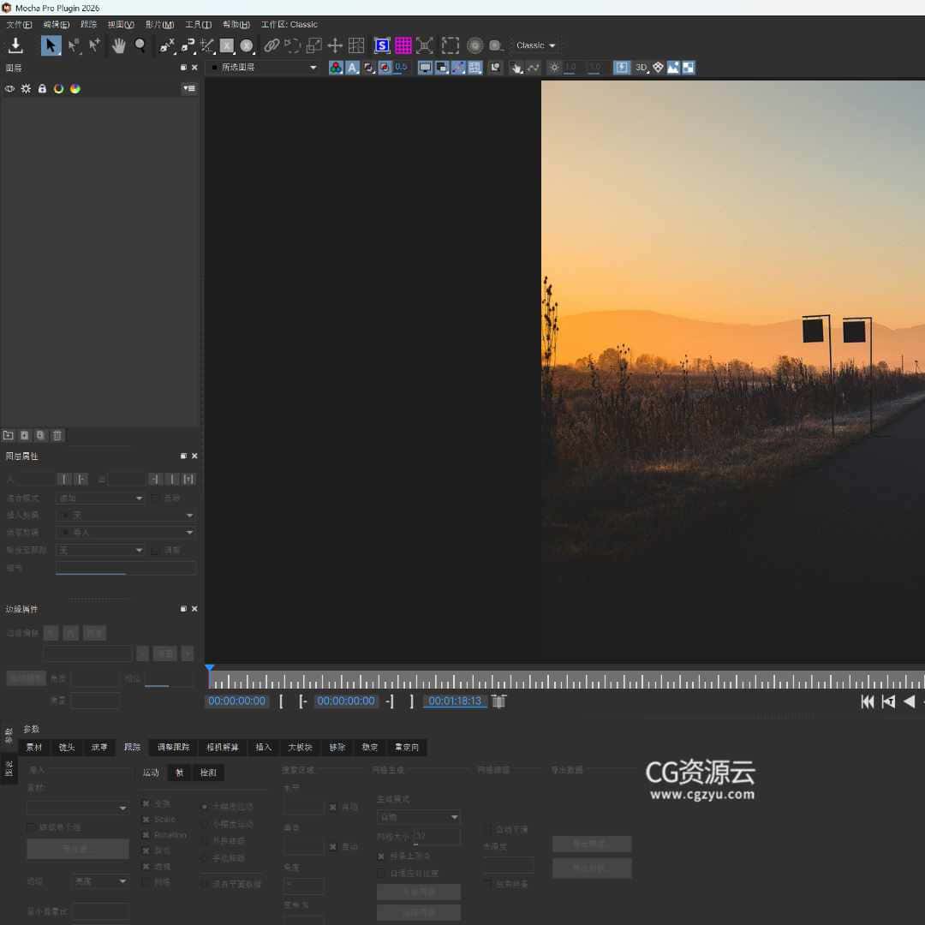Click the blue S surface icon
The width and height of the screenshot is (925, 925).
tap(382, 45)
